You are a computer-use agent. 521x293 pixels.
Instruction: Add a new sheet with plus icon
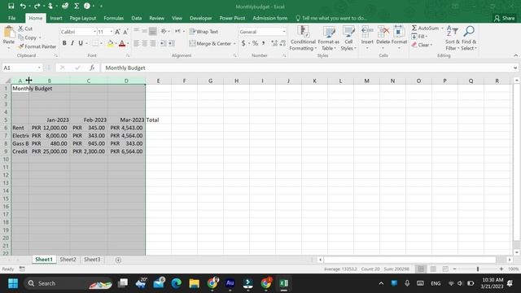(118, 260)
